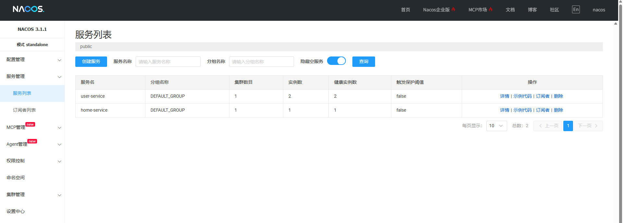Screen dimensions: 623x223
Task: Open Nacos企业版 link with the flame icon
Action: [x=439, y=10]
